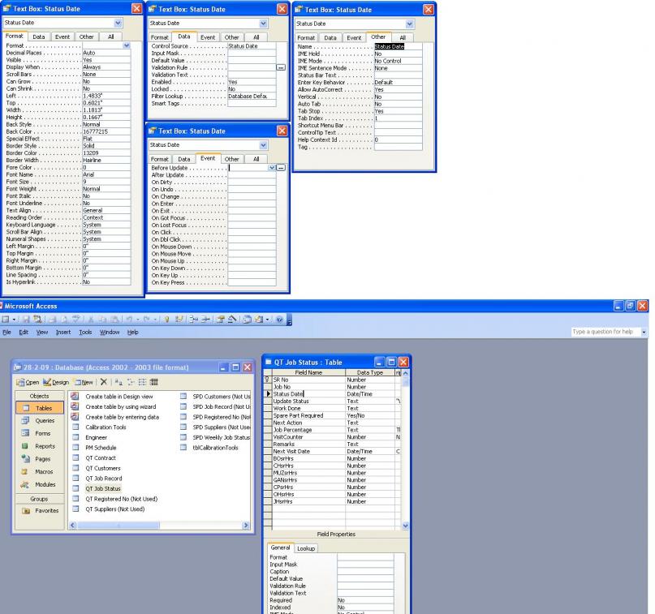
Task: Open Status Date object selector in Data sheet
Action: point(263,24)
